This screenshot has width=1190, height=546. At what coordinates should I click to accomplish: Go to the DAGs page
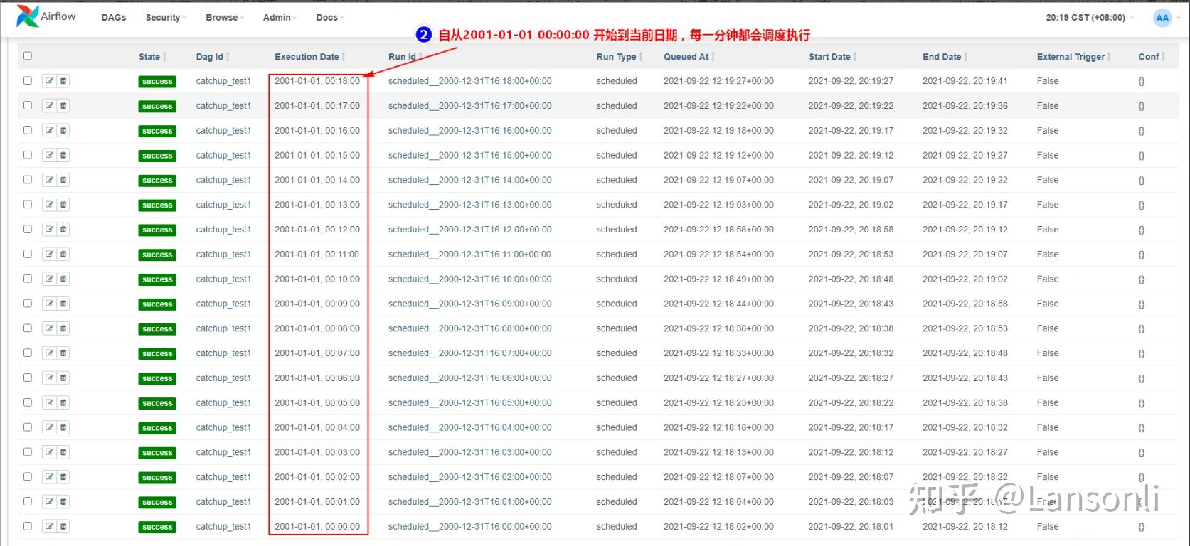[114, 18]
